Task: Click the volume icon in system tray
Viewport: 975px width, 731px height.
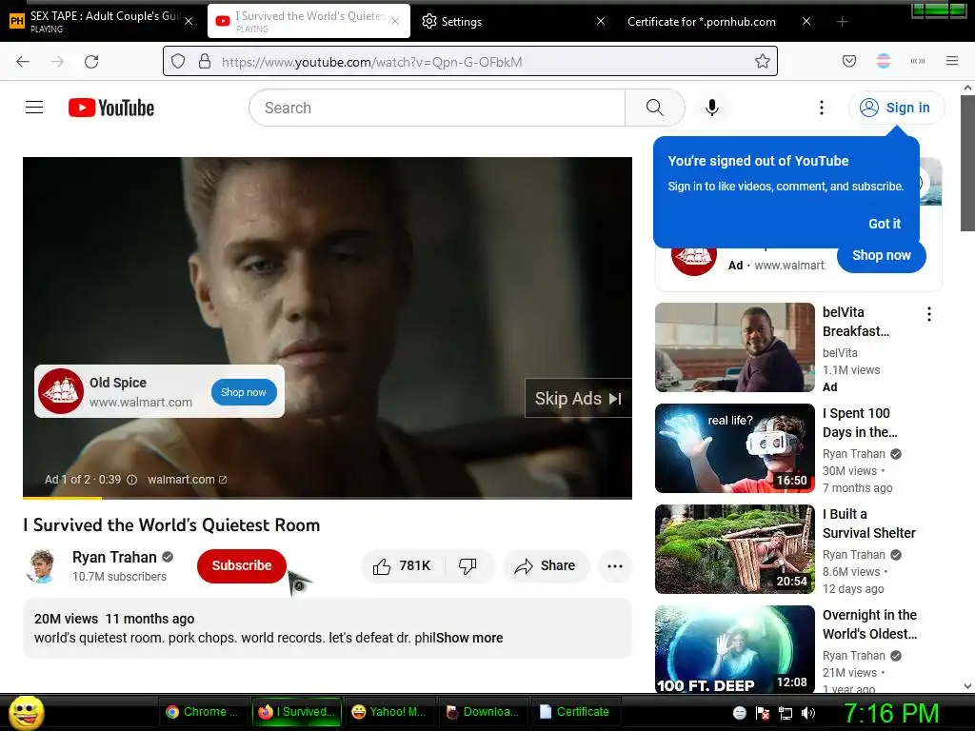Action: point(808,713)
